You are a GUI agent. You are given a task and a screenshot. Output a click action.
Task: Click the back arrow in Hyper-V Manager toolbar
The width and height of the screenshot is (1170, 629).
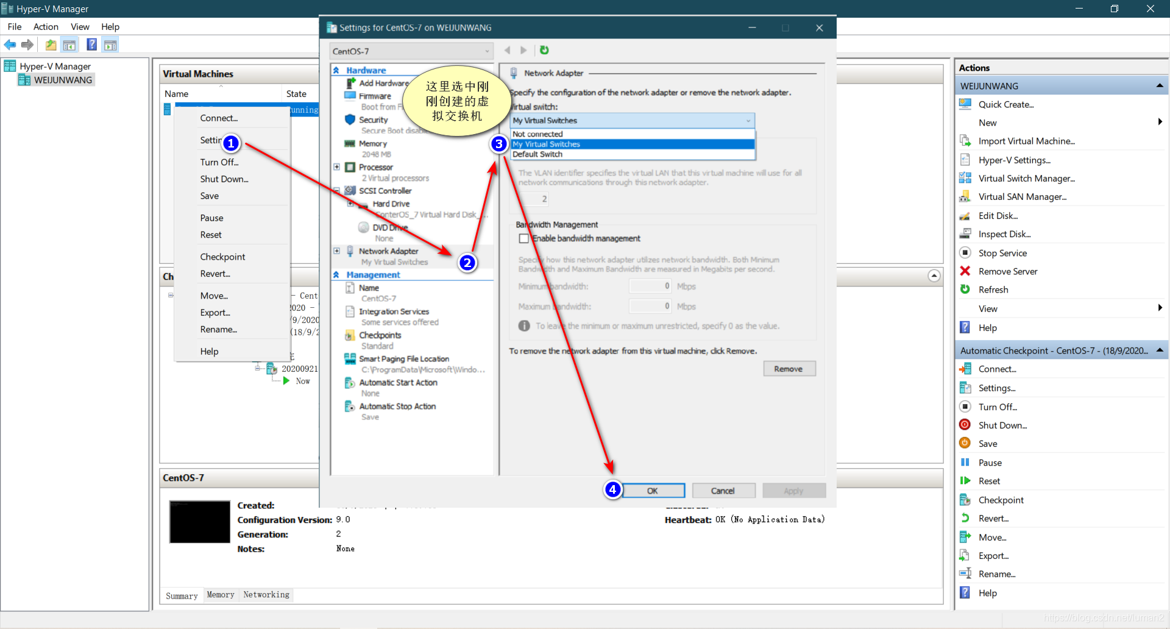click(10, 44)
